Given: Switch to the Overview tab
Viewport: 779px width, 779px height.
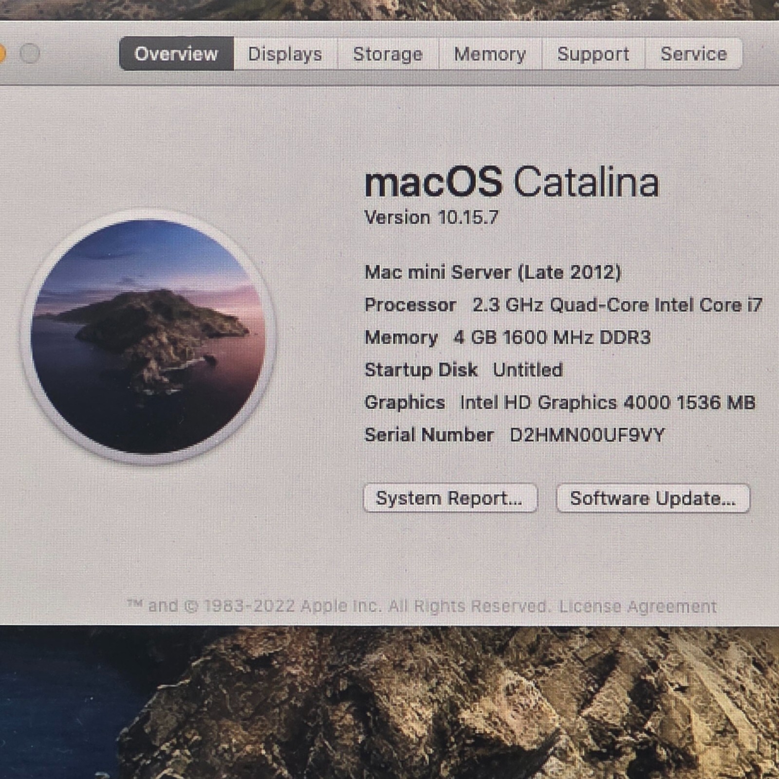Looking at the screenshot, I should click(x=176, y=54).
